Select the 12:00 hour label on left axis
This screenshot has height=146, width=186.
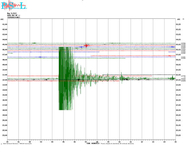(5, 80)
